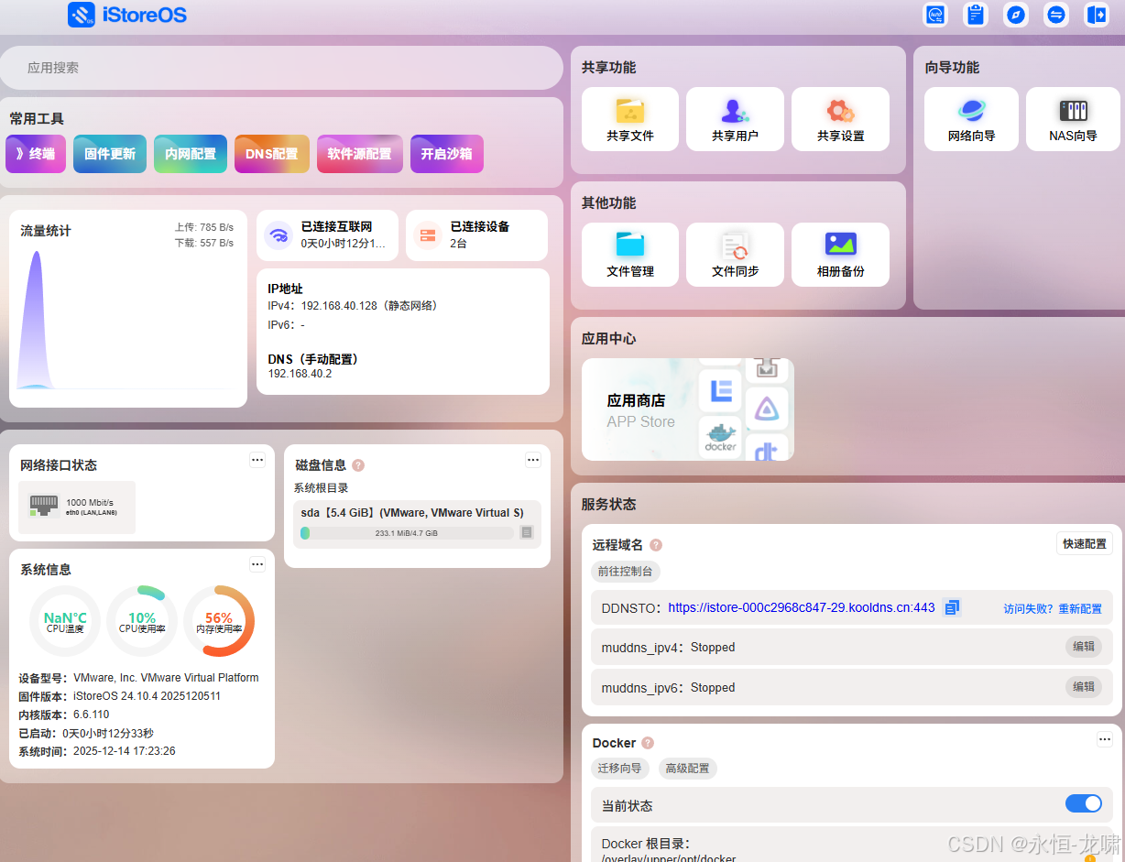The width and height of the screenshot is (1125, 862).
Task: Click help icon next to 远程域名
Action: pyautogui.click(x=656, y=545)
